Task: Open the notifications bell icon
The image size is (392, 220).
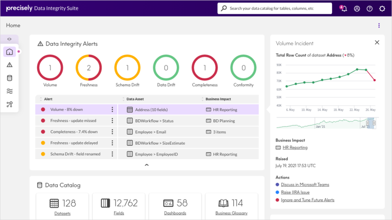Action: (343, 8)
